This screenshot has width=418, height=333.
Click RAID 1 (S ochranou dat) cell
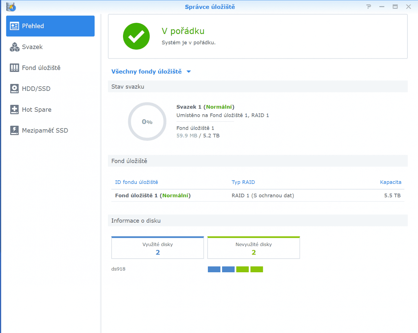(263, 196)
